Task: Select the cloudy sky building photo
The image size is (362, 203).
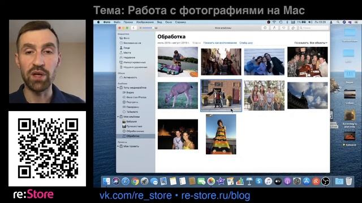Action: click(x=308, y=95)
